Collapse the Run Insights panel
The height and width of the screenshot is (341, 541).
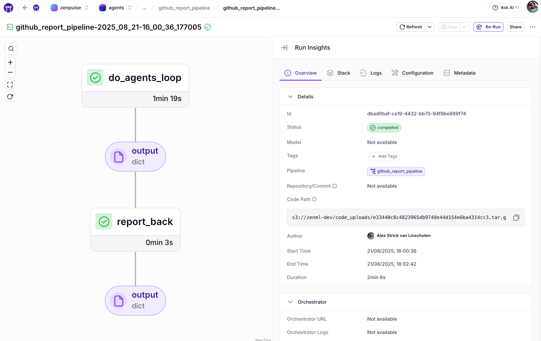pos(284,48)
